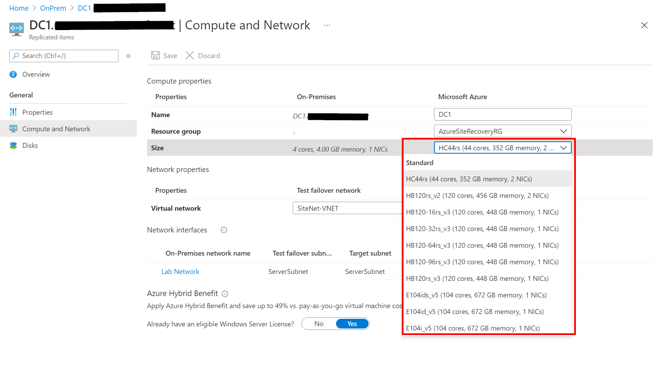Open the Lab Network link

pyautogui.click(x=180, y=272)
